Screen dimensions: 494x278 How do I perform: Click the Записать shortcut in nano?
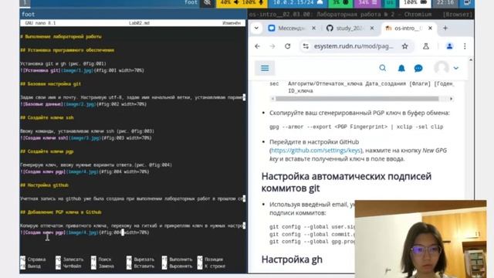(69, 259)
